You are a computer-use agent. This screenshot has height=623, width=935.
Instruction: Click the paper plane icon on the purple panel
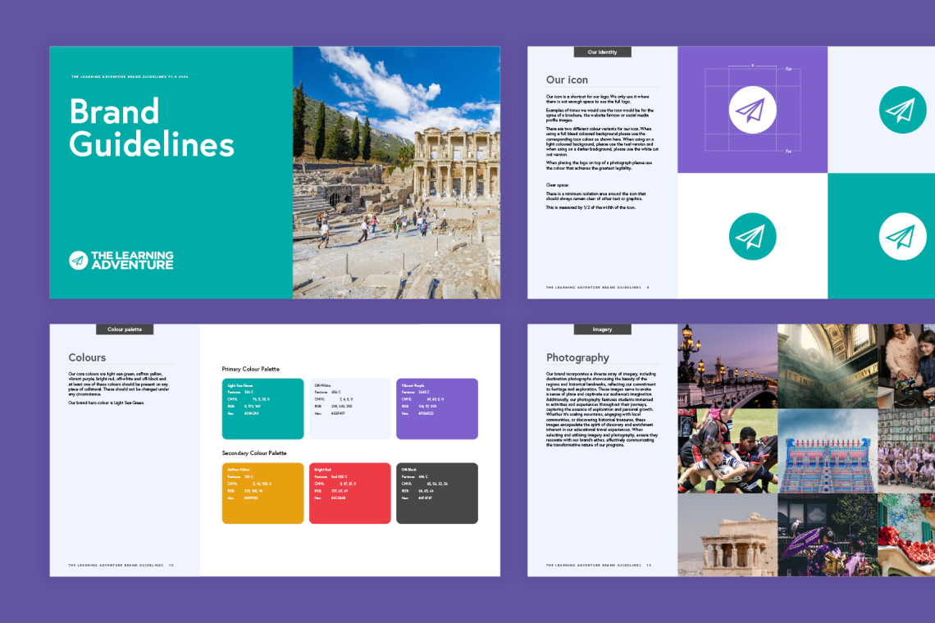752,111
